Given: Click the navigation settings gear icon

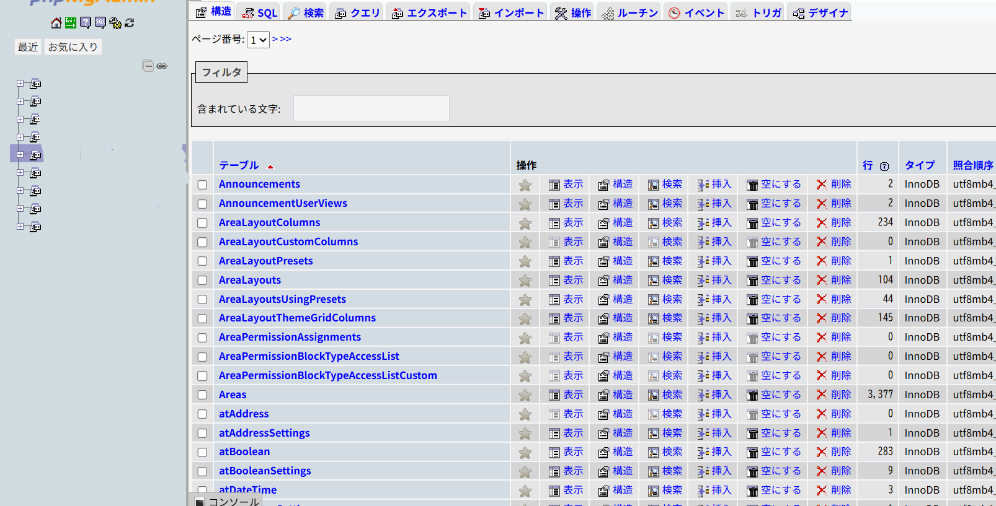Looking at the screenshot, I should [115, 23].
